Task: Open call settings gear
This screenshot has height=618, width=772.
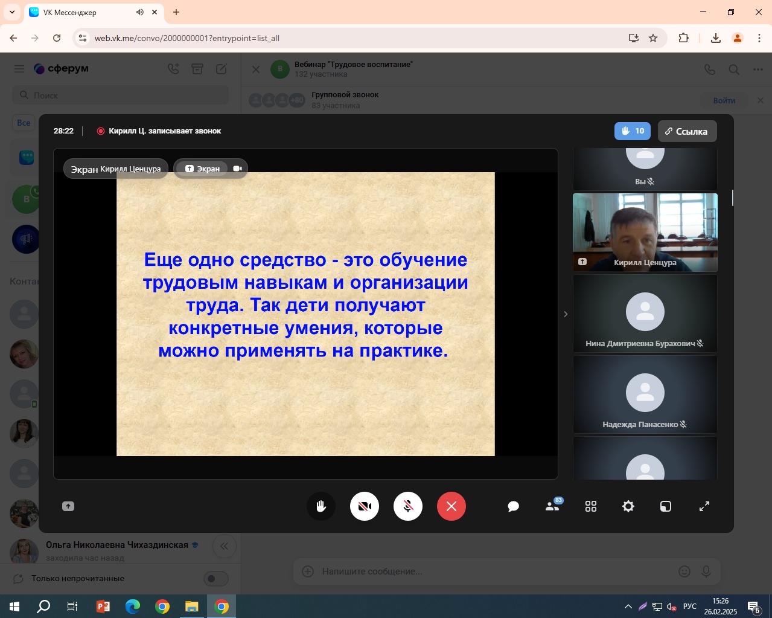Action: click(628, 506)
